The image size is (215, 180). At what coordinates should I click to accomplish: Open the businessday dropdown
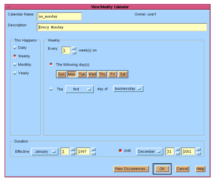[128, 89]
